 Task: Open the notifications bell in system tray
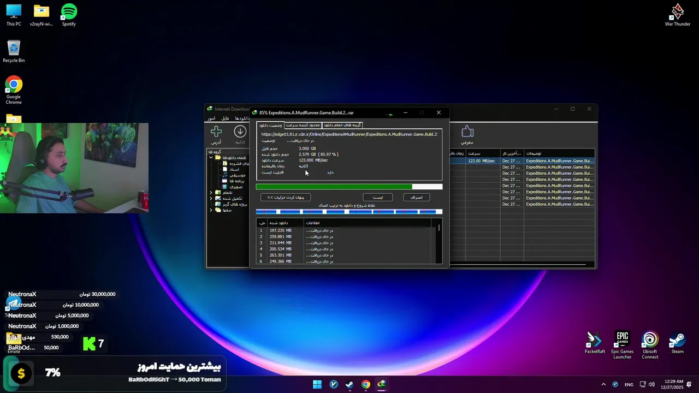pos(689,384)
